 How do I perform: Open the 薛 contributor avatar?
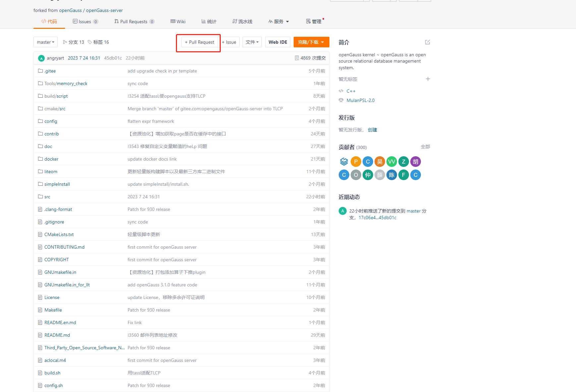point(380,175)
